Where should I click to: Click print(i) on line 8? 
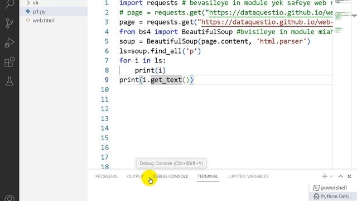click(x=150, y=70)
